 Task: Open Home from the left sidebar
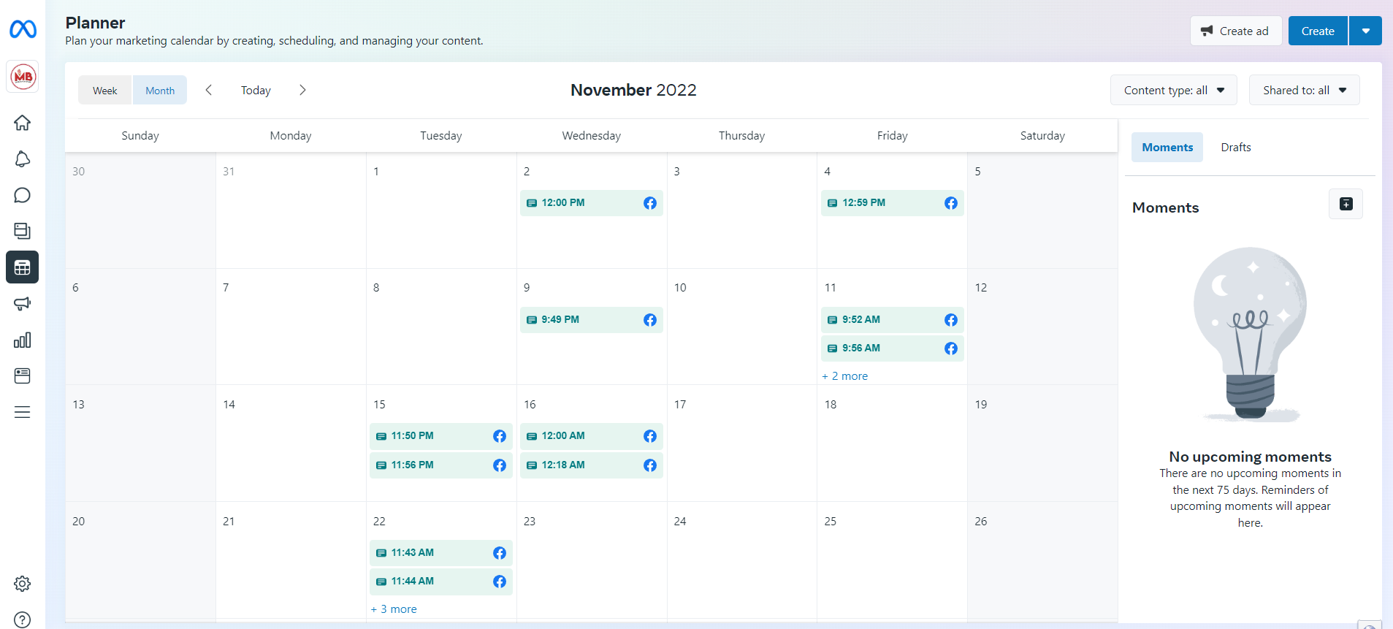[23, 123]
